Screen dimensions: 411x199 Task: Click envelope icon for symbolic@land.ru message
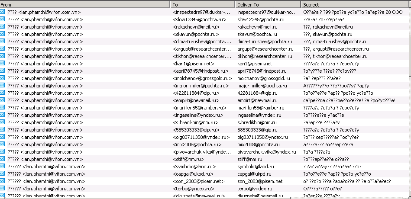coord(2,166)
